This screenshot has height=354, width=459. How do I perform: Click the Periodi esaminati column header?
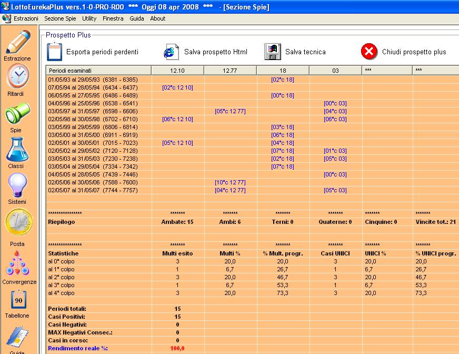click(x=98, y=71)
